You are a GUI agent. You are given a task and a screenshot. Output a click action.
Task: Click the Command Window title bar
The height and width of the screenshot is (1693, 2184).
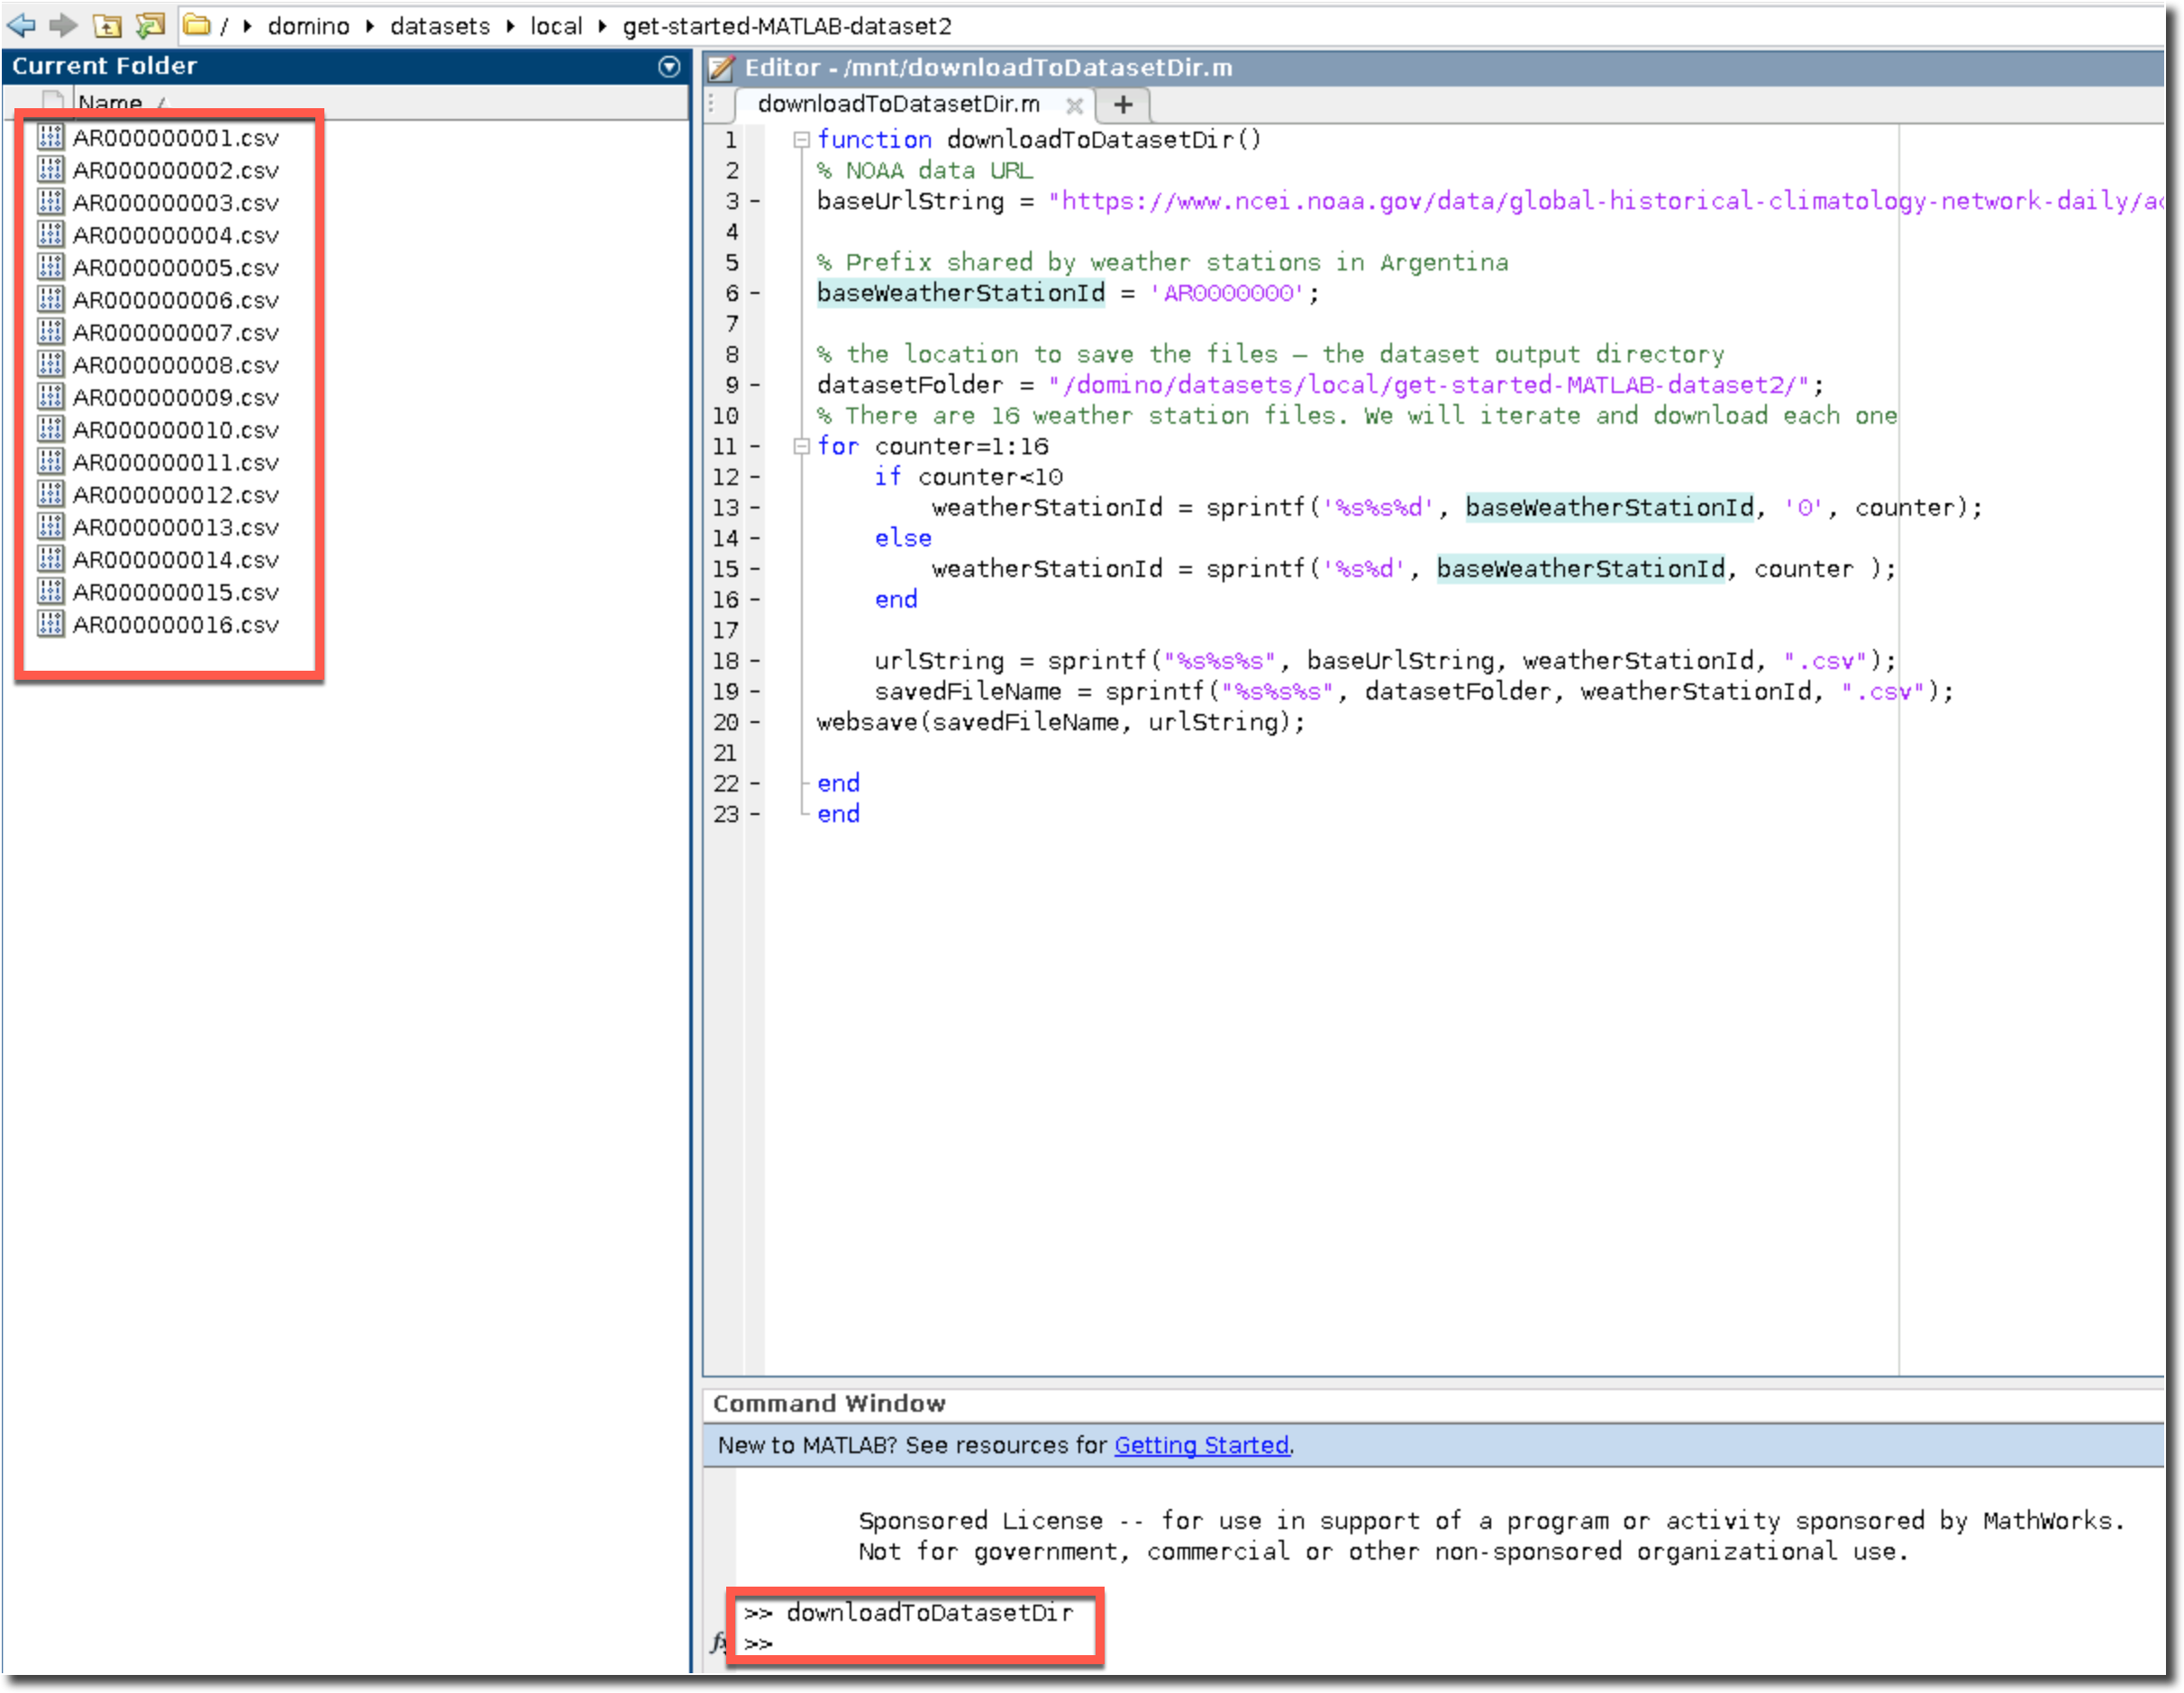tap(1432, 1404)
